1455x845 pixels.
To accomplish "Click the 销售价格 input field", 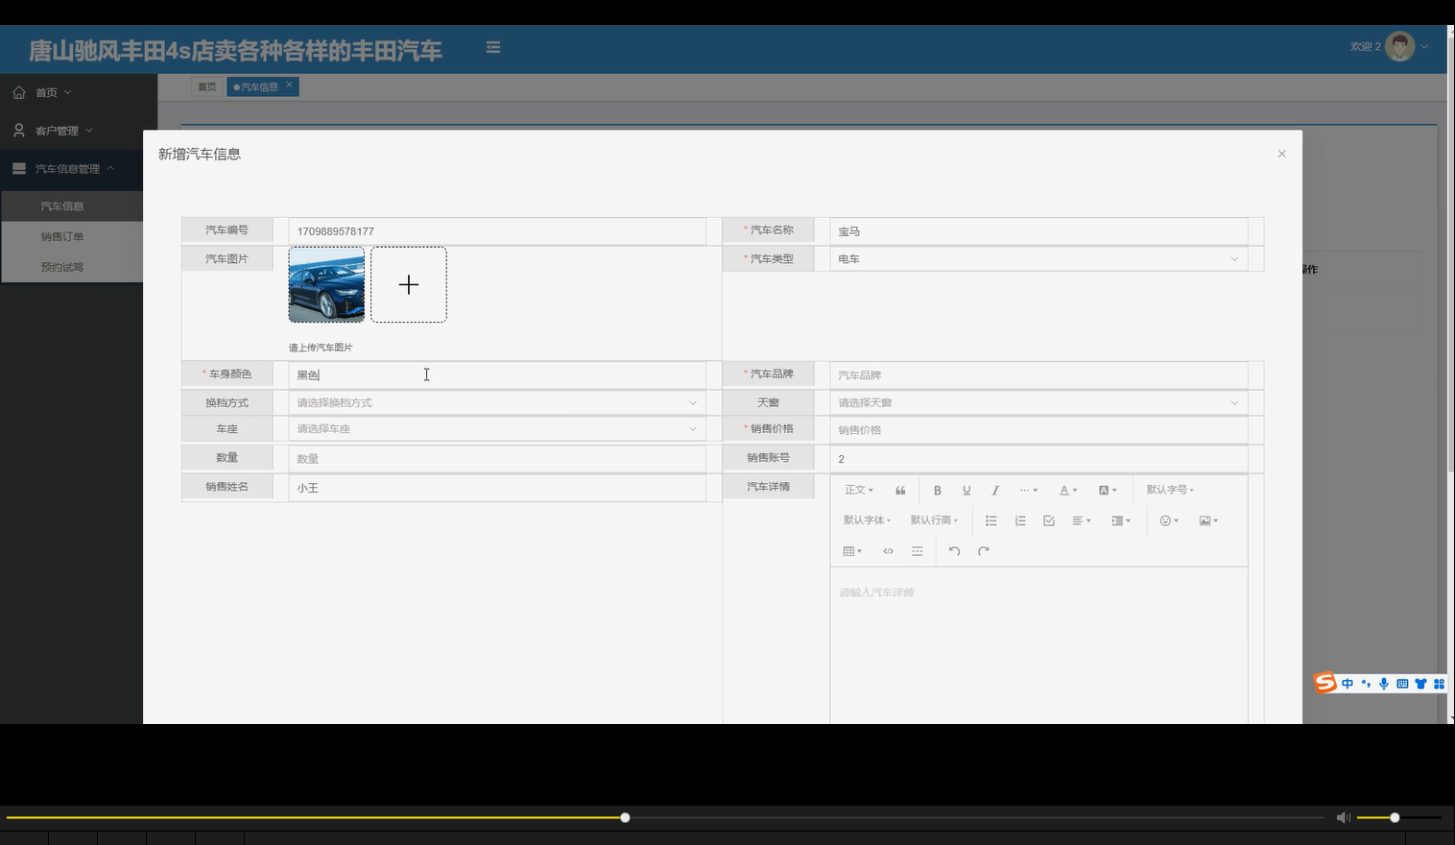I will pyautogui.click(x=1038, y=430).
